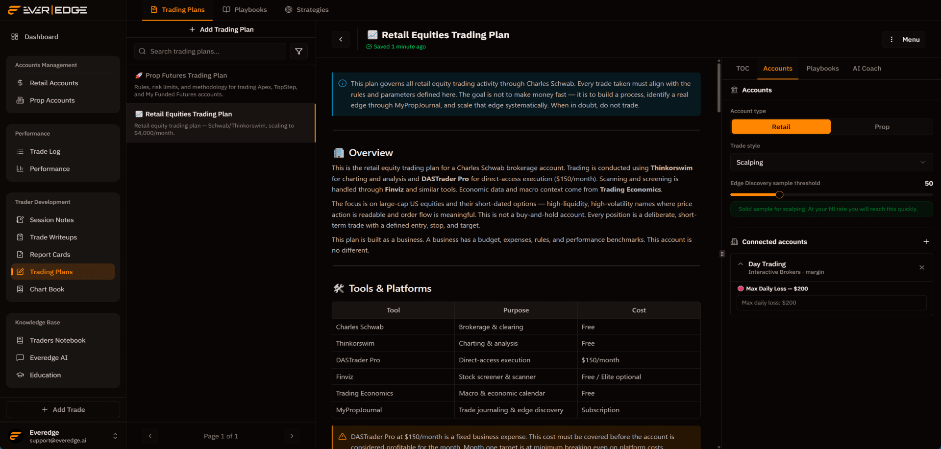Click the Performance bar-chart icon

[x=20, y=169]
